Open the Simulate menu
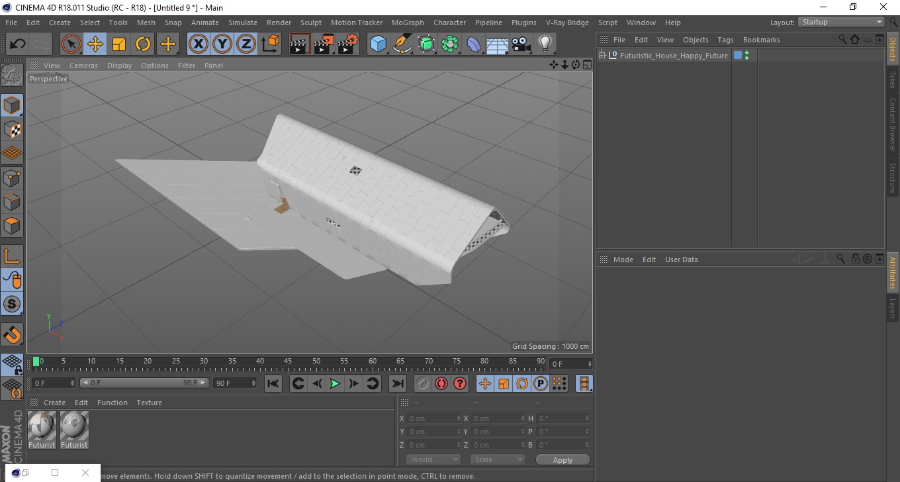Viewport: 900px width, 482px height. (x=243, y=23)
